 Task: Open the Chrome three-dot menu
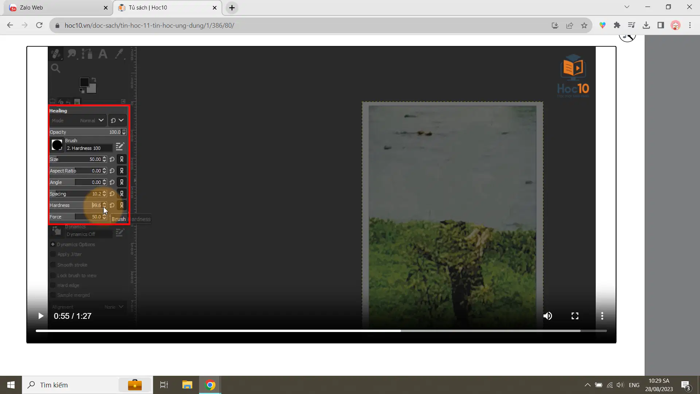click(x=690, y=25)
